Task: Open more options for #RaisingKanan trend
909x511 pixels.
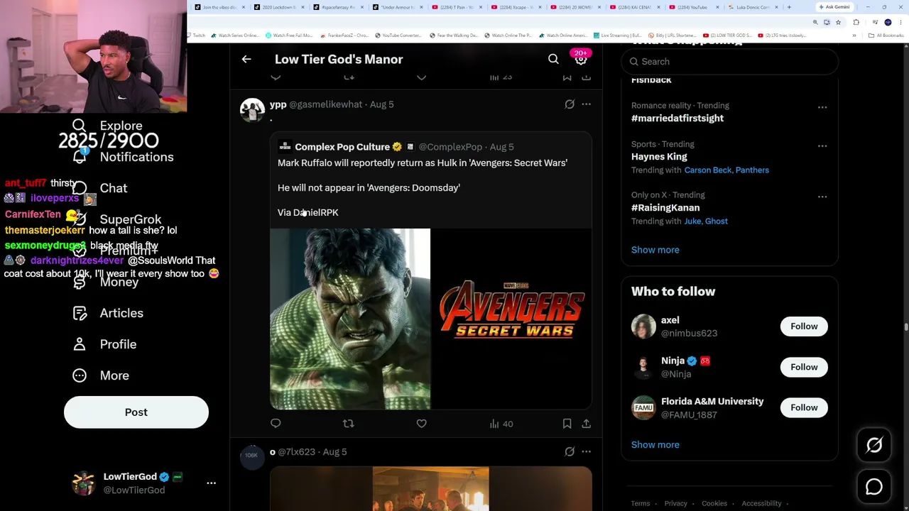Action: [822, 197]
